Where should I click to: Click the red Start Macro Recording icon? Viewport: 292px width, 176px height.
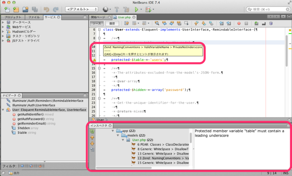point(239,23)
